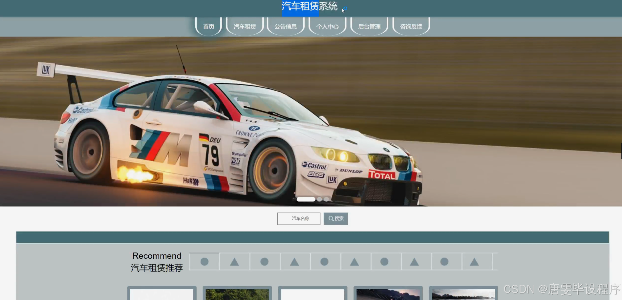The height and width of the screenshot is (300, 622).
Task: Open the car thumbnail with dark sunset scene
Action: (388, 293)
